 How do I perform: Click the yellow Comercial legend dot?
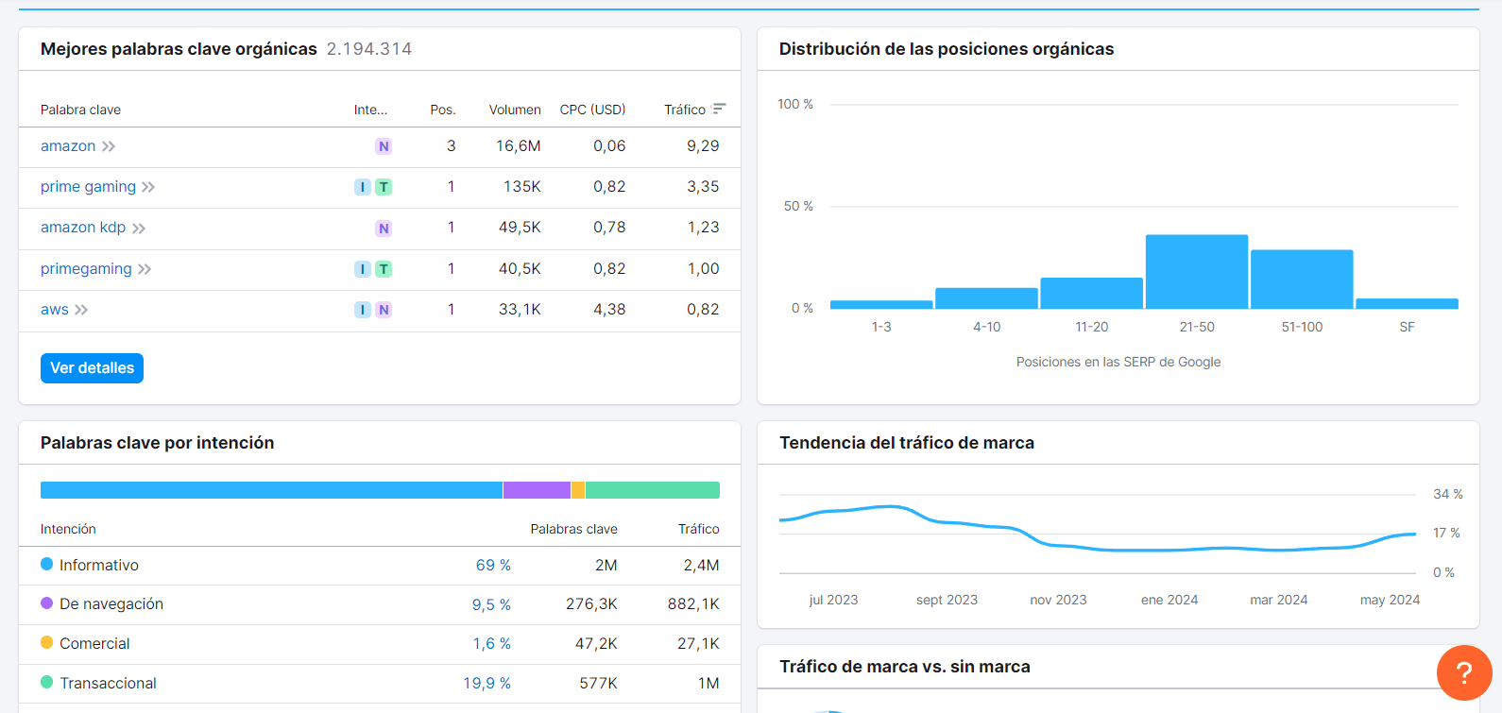point(46,642)
